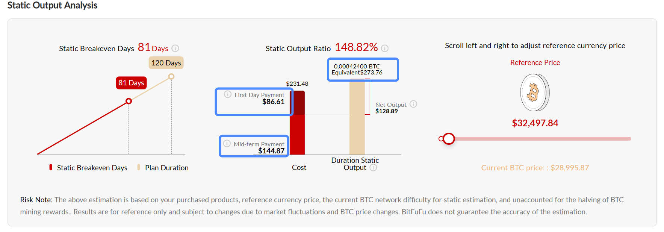Click the reference price slider handle

(449, 139)
